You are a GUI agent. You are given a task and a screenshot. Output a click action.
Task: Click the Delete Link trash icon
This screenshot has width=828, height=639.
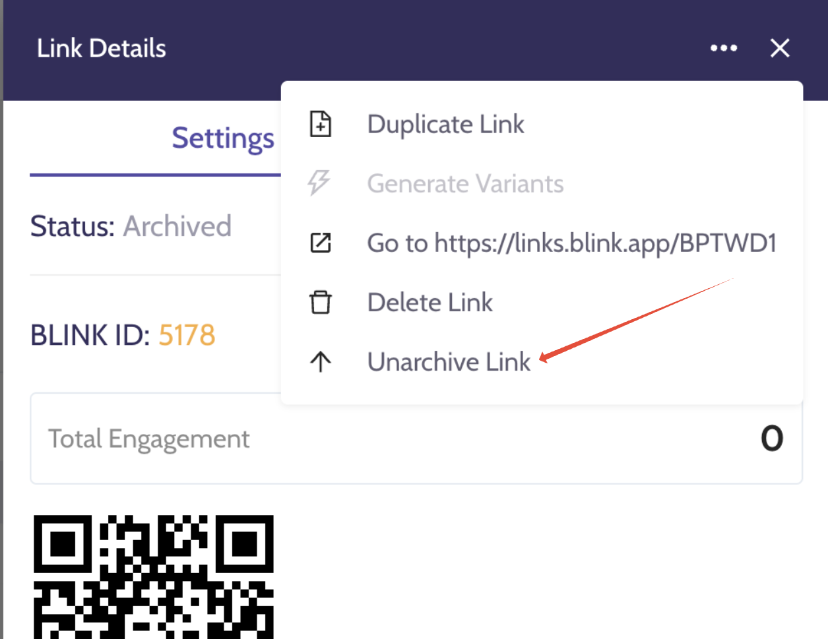(x=321, y=302)
